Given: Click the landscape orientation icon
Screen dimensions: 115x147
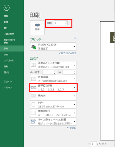Looking at the screenshot, I should (x=33, y=96).
